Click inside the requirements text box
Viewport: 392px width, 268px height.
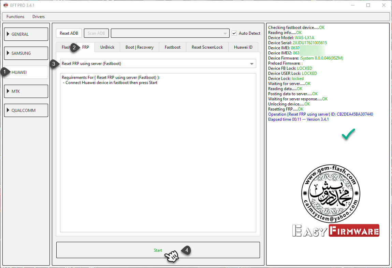[x=158, y=153]
